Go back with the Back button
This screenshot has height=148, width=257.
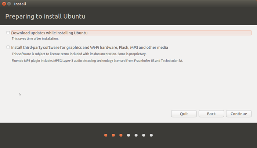(211, 114)
